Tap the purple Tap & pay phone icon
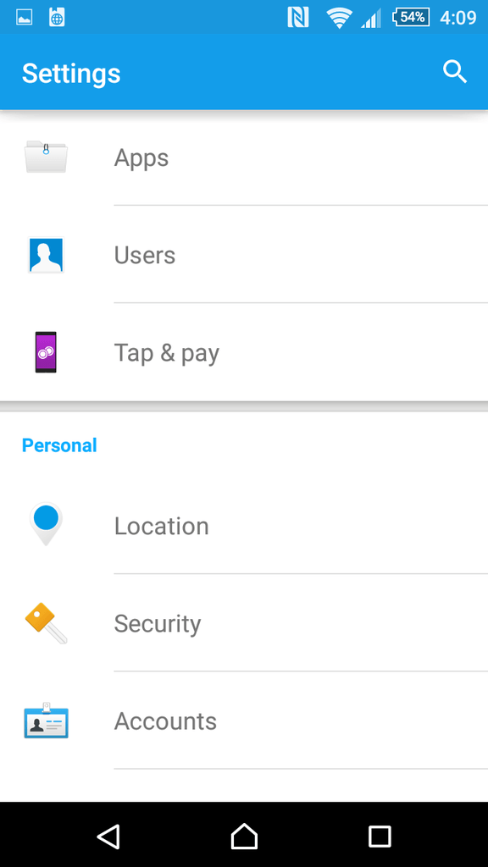 [46, 352]
